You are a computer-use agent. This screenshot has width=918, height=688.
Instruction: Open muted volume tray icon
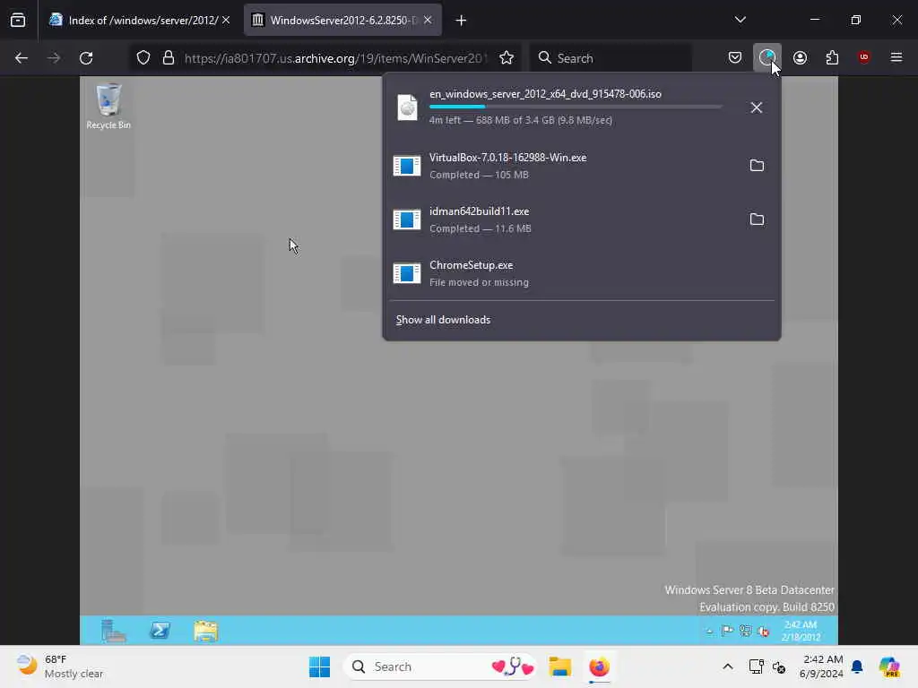tap(779, 666)
